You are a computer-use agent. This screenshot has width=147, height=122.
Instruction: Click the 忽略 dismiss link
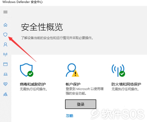click(69, 116)
